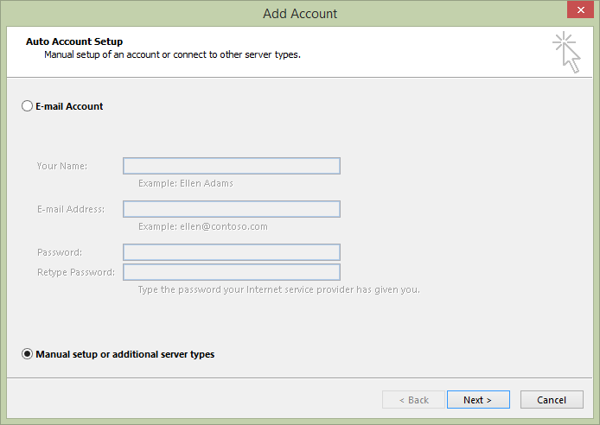Viewport: 600px width, 425px height.
Task: Click the Manual setup option label text
Action: [x=125, y=354]
